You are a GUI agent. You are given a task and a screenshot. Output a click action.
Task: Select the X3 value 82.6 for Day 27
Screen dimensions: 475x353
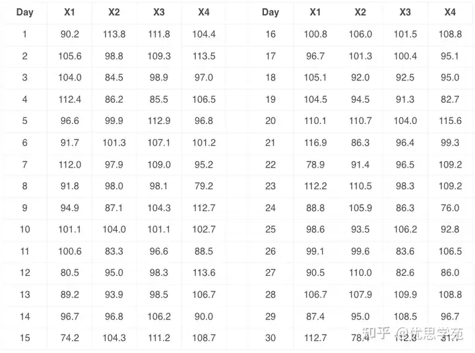[x=405, y=273]
